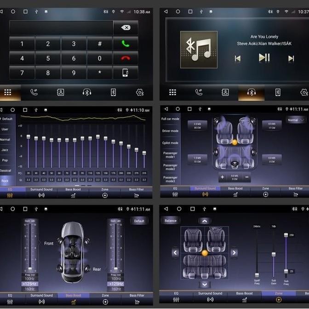Click the plus icon under the seat diagram
Screen dimensions: 309x309
[x=223, y=177]
